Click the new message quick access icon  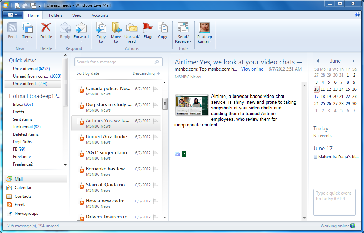click(17, 5)
